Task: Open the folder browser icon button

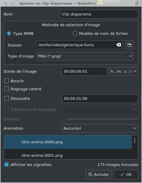Action: click(x=130, y=45)
